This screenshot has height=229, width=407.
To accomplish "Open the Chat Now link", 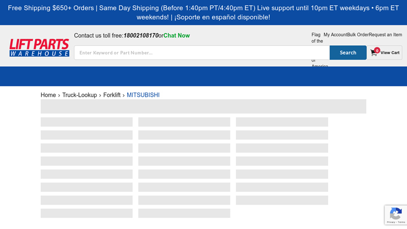I will tap(177, 36).
